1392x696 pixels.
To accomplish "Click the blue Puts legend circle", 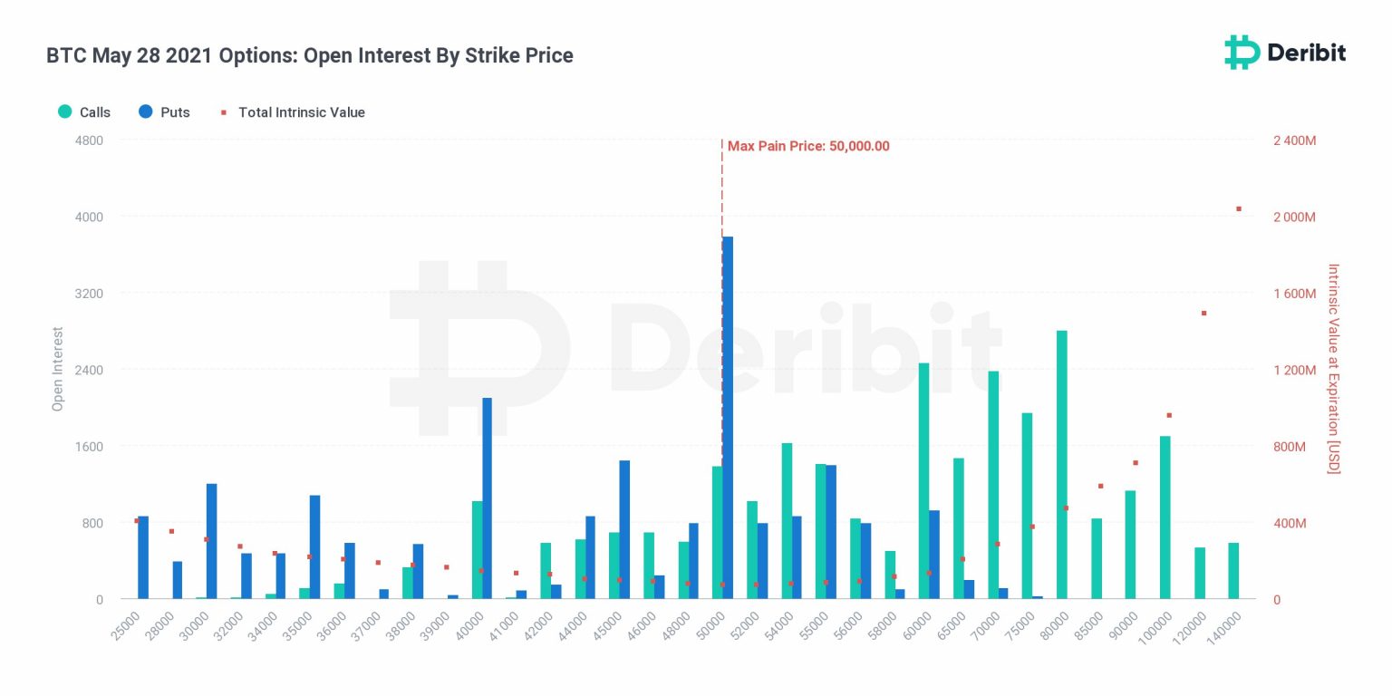I will (x=145, y=112).
